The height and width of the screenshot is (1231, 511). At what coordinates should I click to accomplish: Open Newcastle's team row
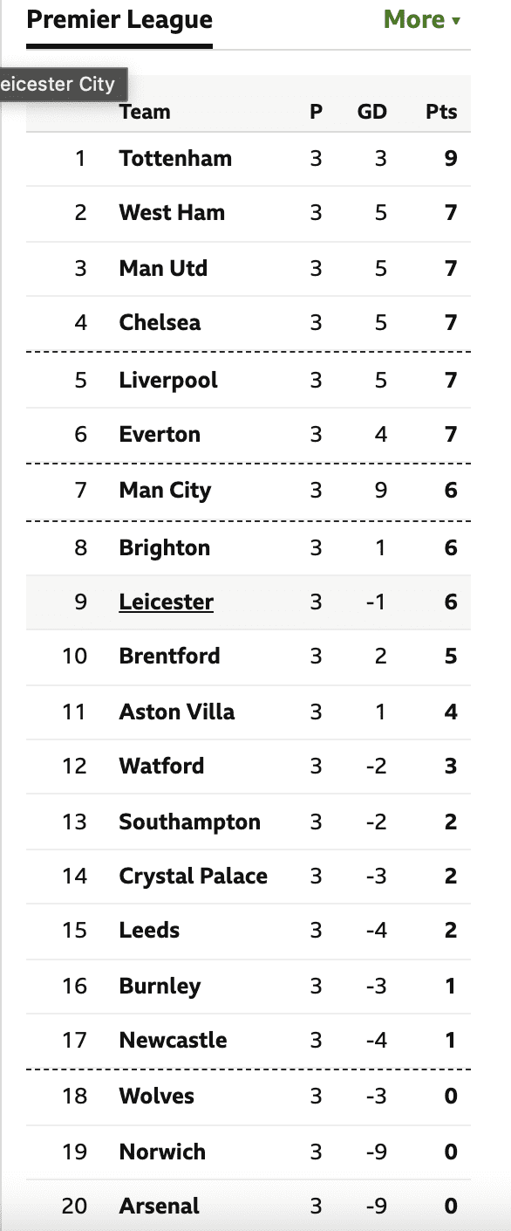pos(249,1040)
